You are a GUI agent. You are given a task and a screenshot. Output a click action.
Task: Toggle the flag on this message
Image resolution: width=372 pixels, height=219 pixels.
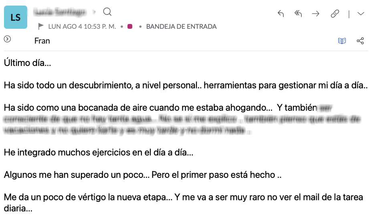(x=41, y=27)
